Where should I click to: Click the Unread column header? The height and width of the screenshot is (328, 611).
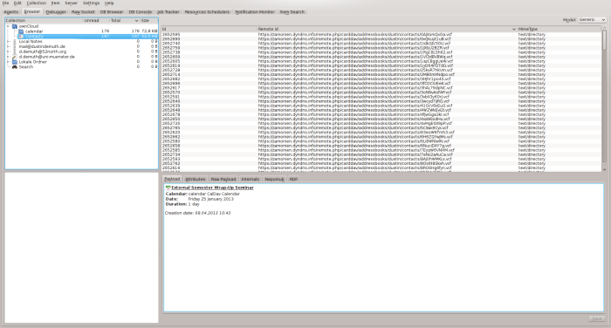tap(97, 20)
